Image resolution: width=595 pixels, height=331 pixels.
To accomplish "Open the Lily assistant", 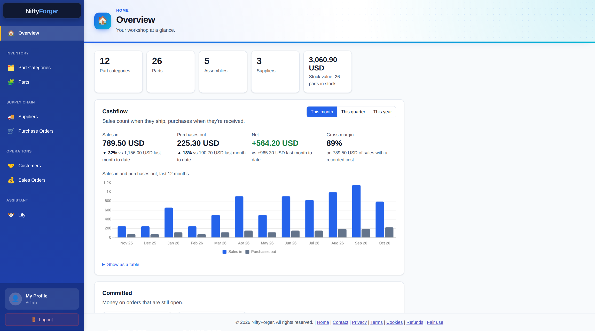I will (42, 215).
